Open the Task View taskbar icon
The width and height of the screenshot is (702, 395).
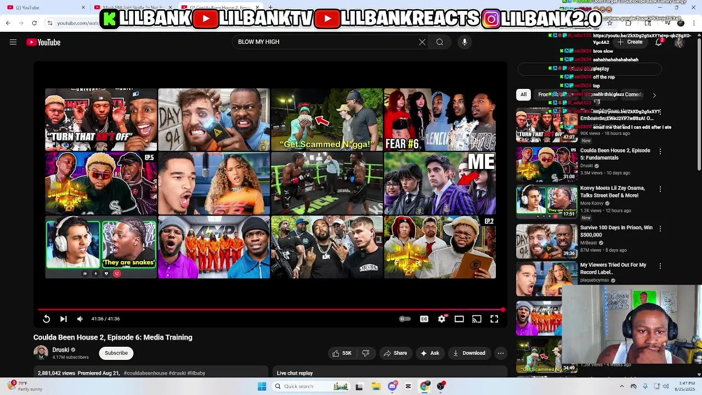(359, 386)
